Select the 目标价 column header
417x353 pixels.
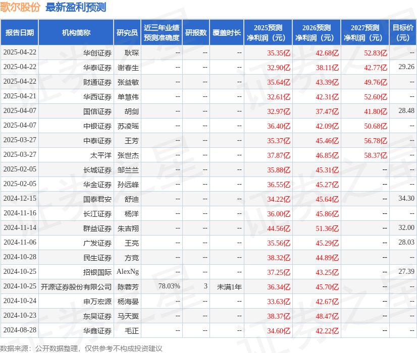tap(403, 33)
